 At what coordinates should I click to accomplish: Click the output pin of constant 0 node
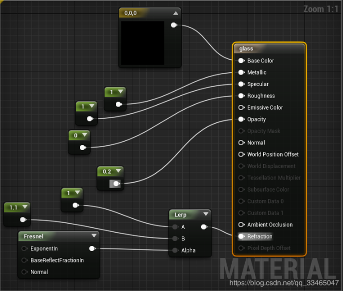click(83, 147)
